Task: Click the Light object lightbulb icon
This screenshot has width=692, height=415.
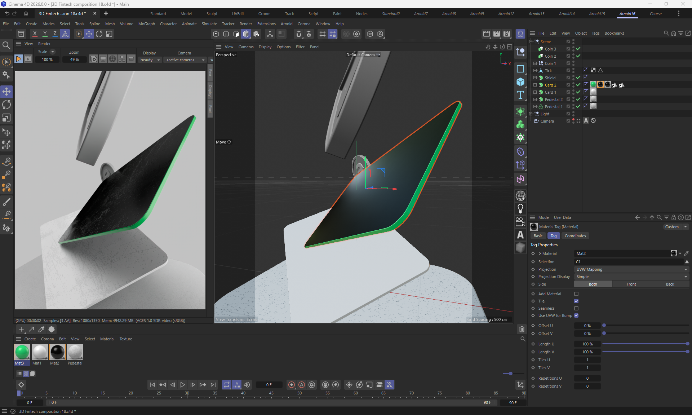Action: click(x=520, y=208)
